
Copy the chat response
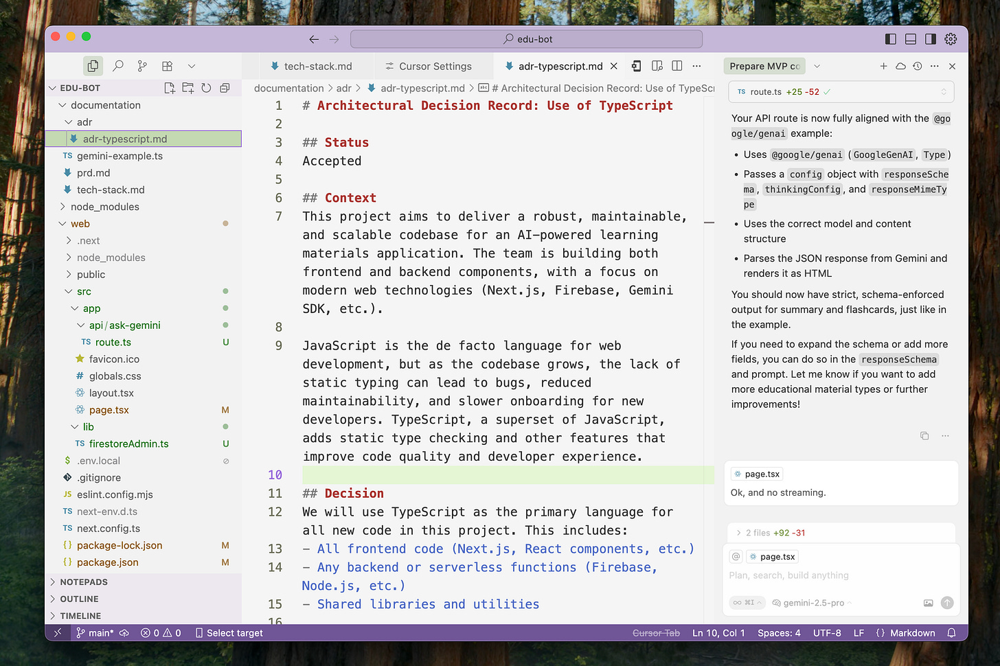924,436
